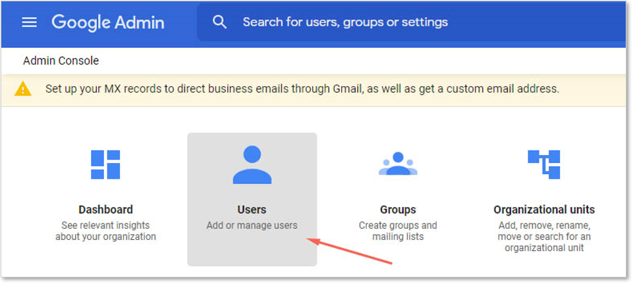Click 'Create groups and mailing lists' text

coord(398,231)
